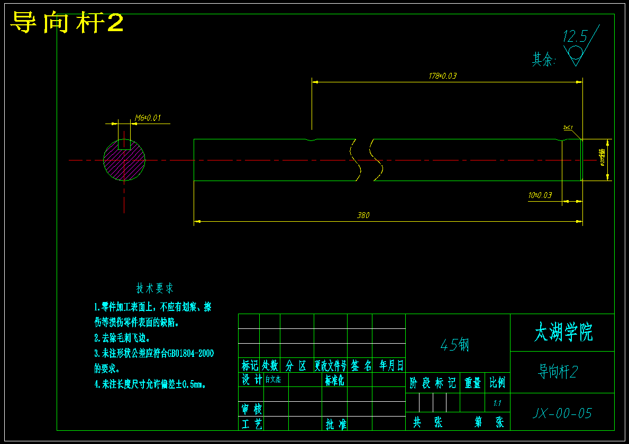Image resolution: width=629 pixels, height=444 pixels.
Task: Select the 的要求。 continuation line
Action: (x=108, y=369)
